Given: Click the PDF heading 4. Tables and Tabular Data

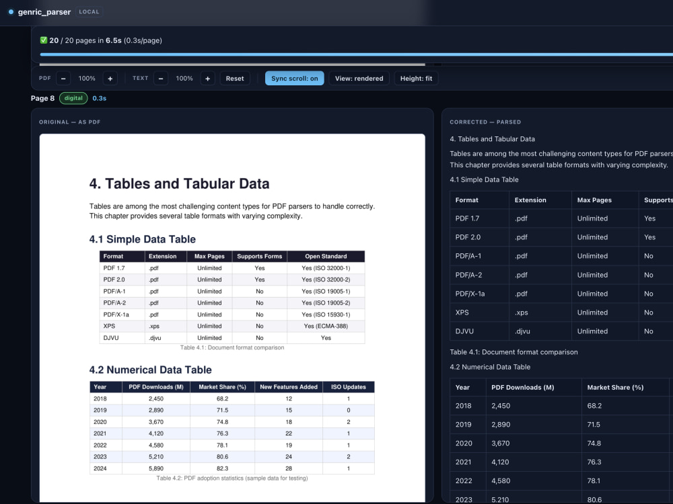Looking at the screenshot, I should click(x=180, y=183).
